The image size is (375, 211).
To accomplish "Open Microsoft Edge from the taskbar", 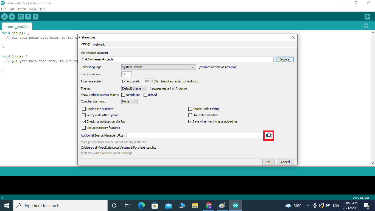I will tap(141, 205).
